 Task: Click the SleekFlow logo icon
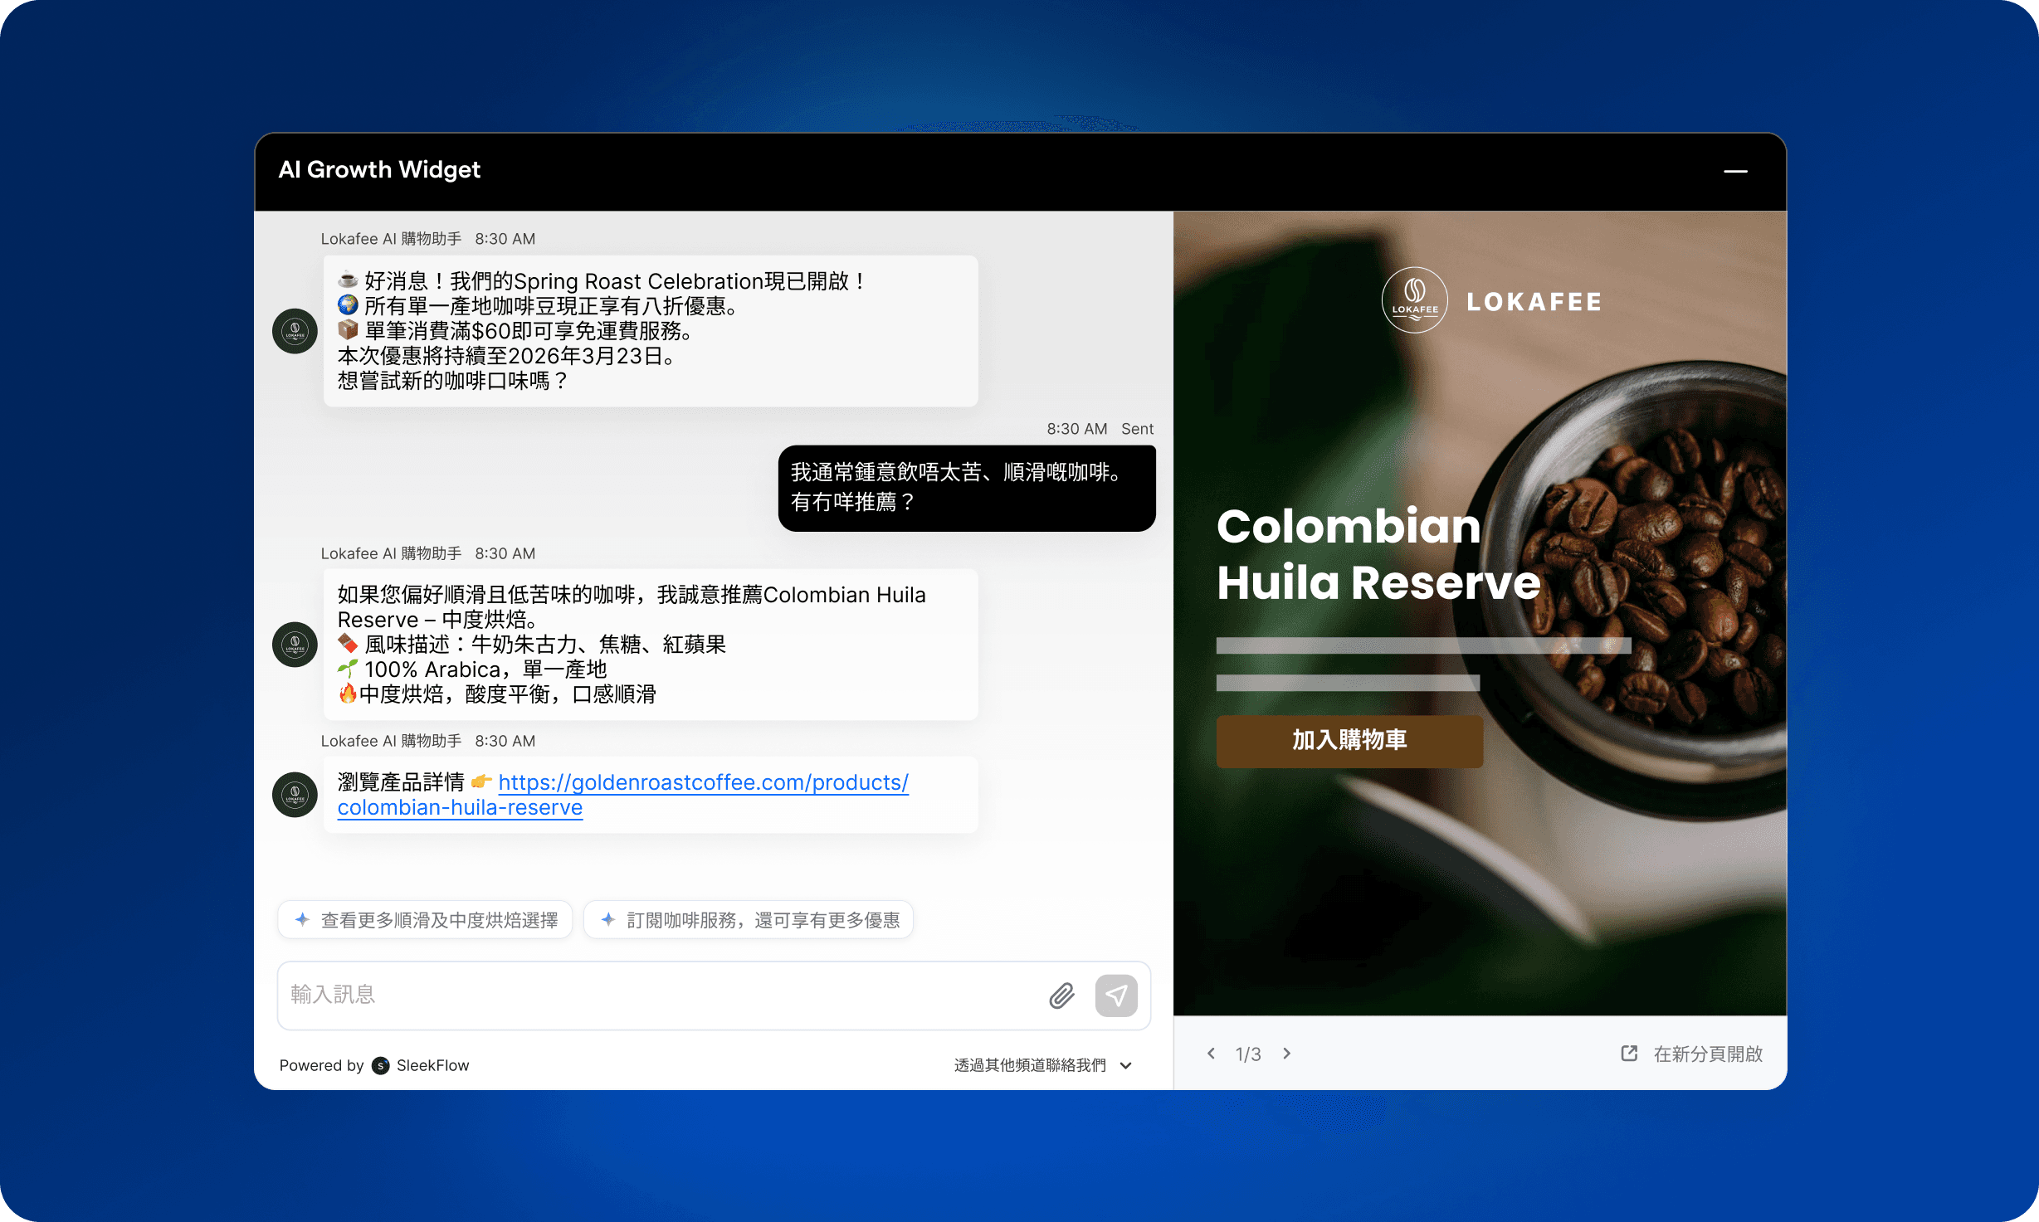point(381,1066)
